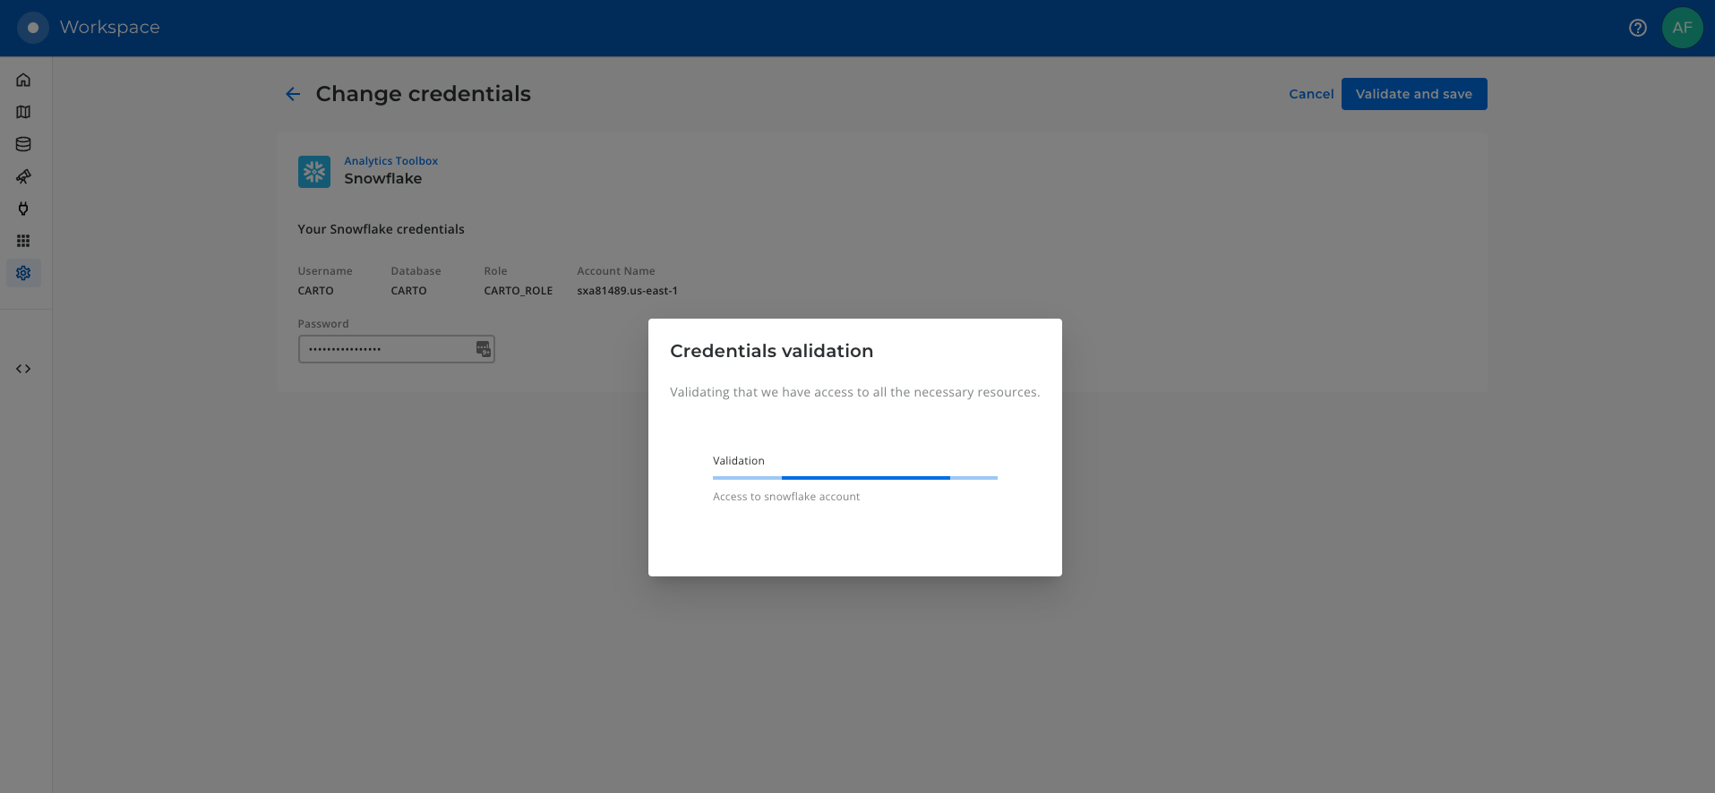Image resolution: width=1715 pixels, height=793 pixels.
Task: Open the AF user avatar menu
Action: tap(1682, 28)
